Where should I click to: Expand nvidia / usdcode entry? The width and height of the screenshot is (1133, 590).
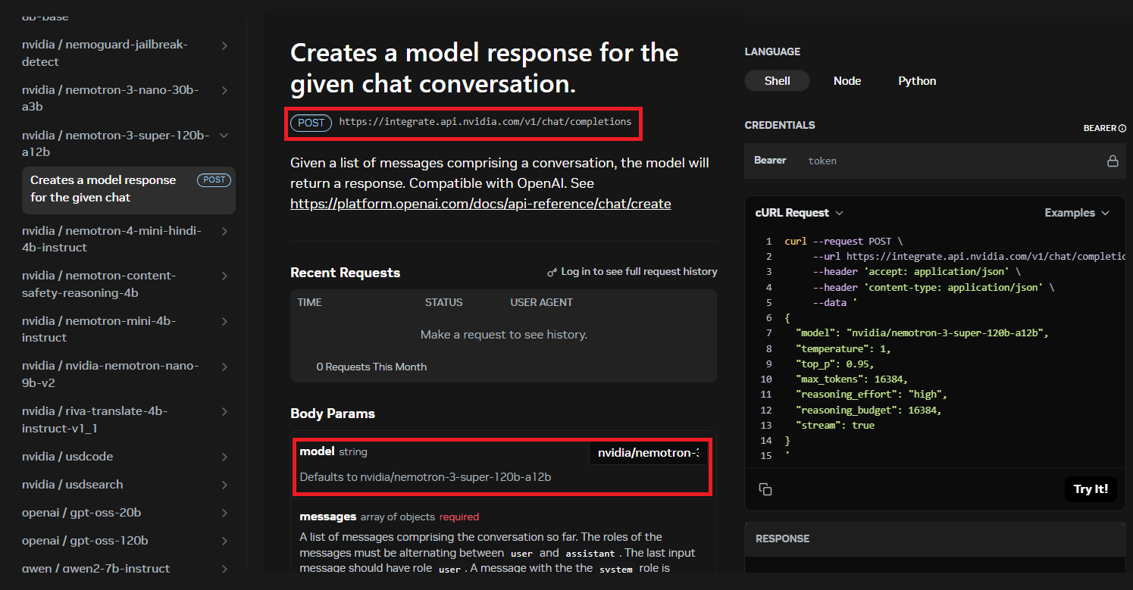(224, 457)
